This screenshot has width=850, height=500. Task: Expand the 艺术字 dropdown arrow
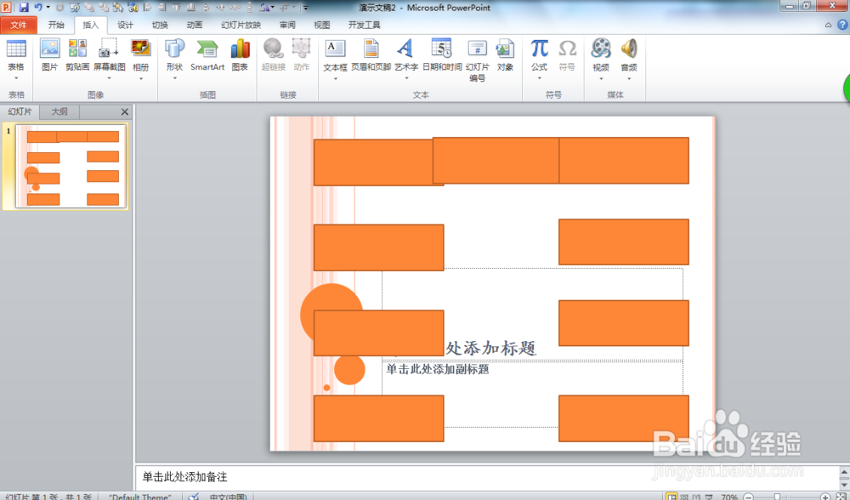click(x=406, y=78)
